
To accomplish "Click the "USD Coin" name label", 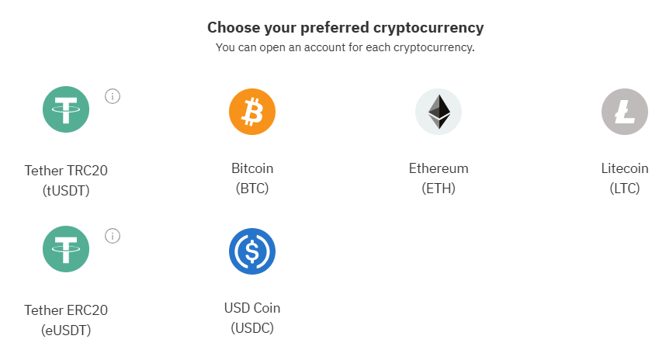I will click(x=252, y=308).
